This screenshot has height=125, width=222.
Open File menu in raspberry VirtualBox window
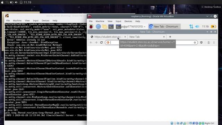pos(91,21)
